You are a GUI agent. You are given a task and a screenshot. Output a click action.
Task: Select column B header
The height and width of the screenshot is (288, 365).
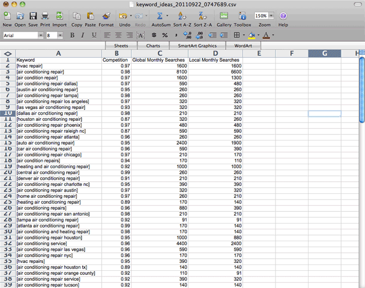coord(116,53)
